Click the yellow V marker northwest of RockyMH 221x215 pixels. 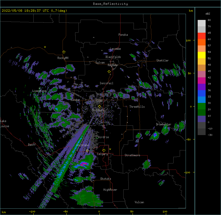(x=45, y=47)
